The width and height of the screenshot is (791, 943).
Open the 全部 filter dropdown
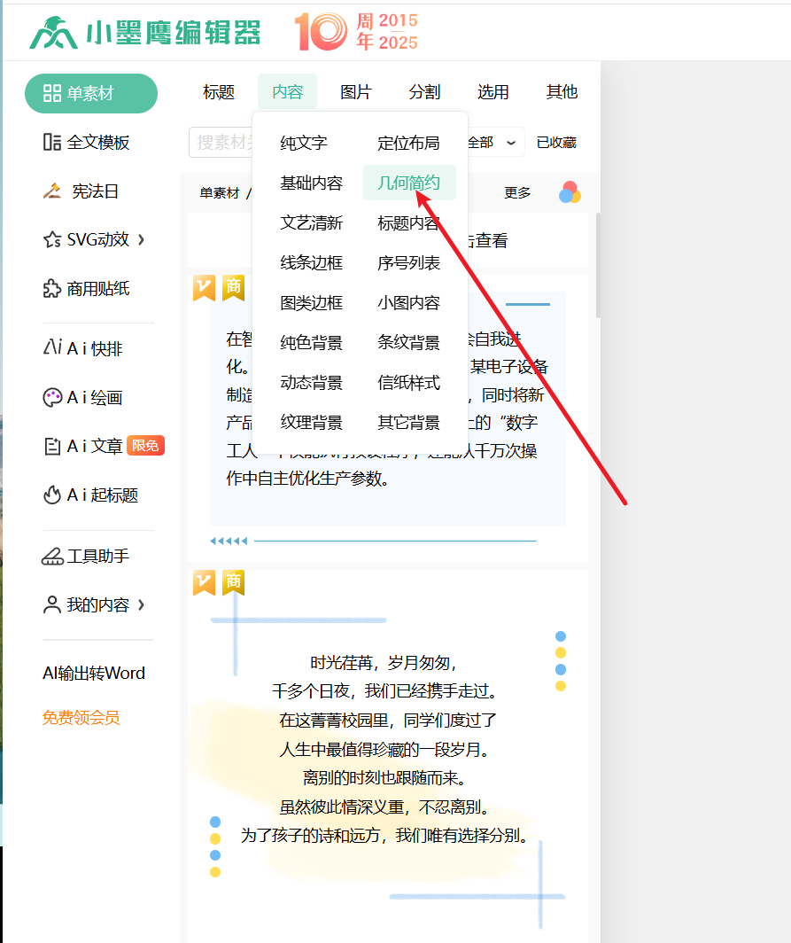(x=491, y=142)
